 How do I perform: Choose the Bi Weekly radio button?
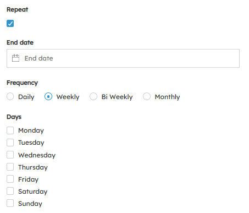point(93,96)
